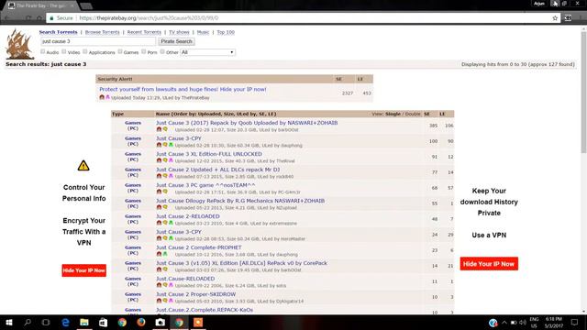
Task: Show hidden system tray icons chevron
Action: pos(504,322)
